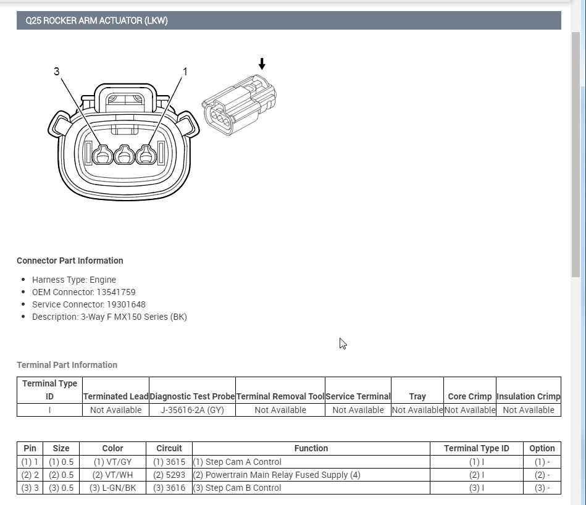586x505 pixels.
Task: Click the Terminal Part Information heading
Action: pos(67,365)
